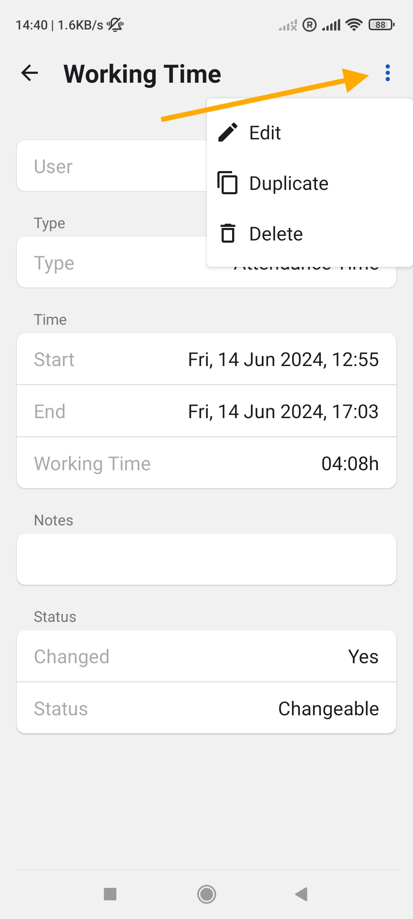This screenshot has height=919, width=413.
Task: Tap the Wi-Fi icon in status bar
Action: coord(354,25)
